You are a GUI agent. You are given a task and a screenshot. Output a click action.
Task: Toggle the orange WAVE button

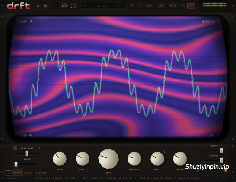click(191, 6)
